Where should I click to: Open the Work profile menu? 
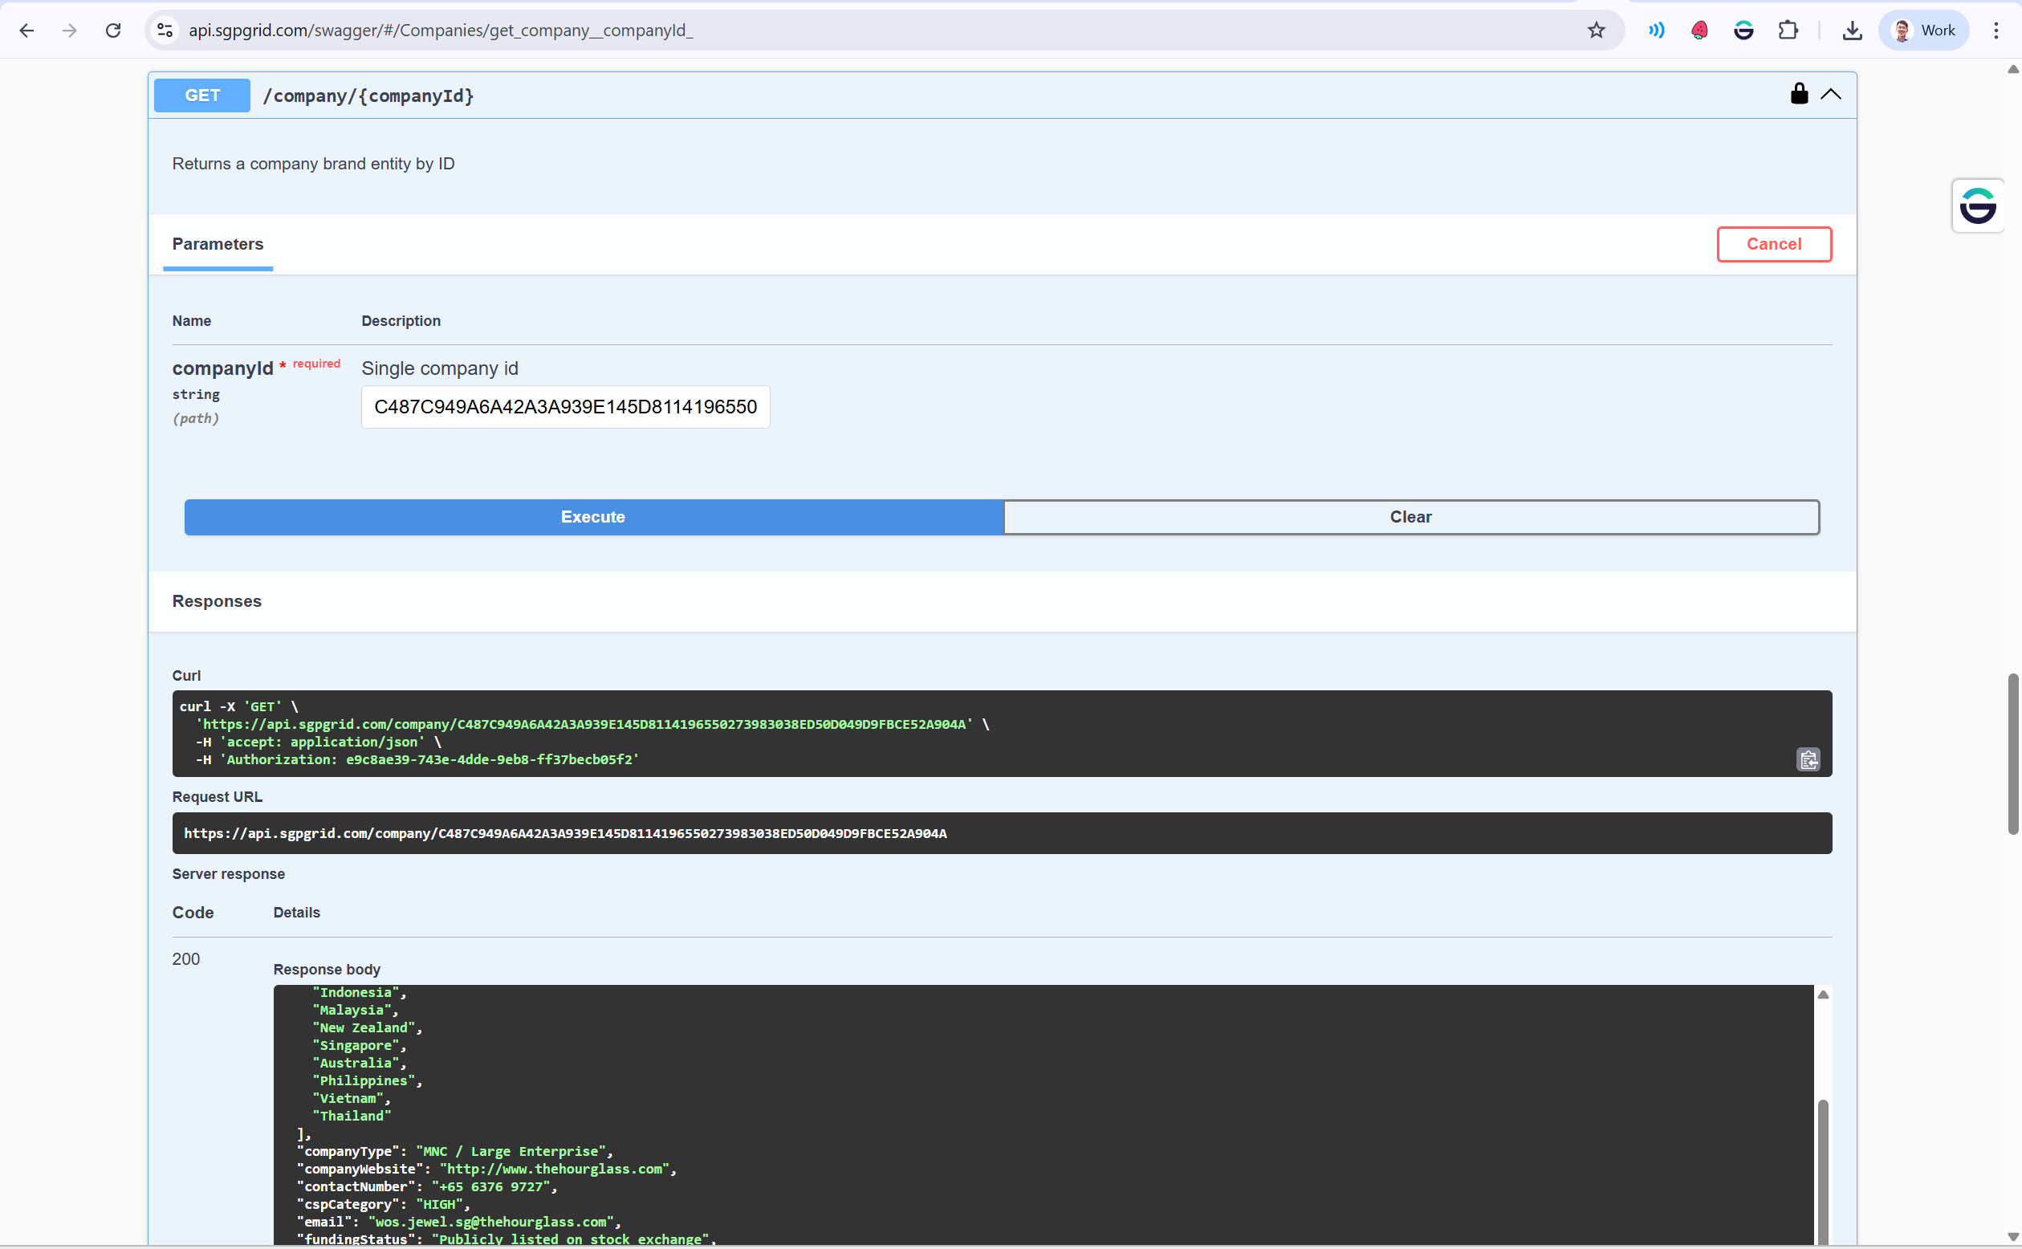point(1924,30)
